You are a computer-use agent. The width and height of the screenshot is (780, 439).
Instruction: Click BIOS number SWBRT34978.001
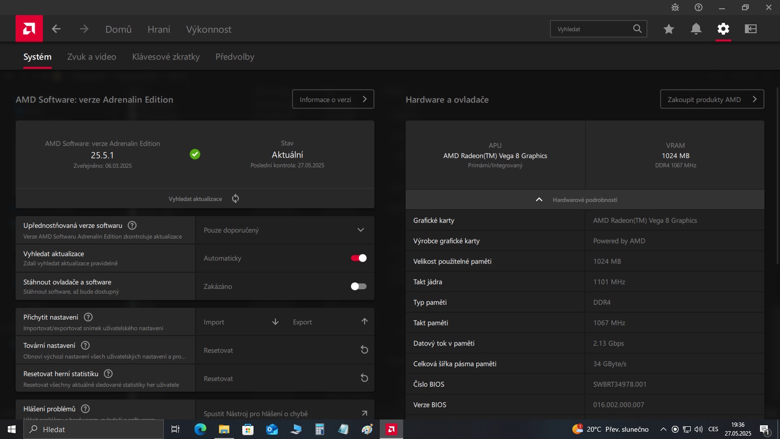pyautogui.click(x=620, y=384)
